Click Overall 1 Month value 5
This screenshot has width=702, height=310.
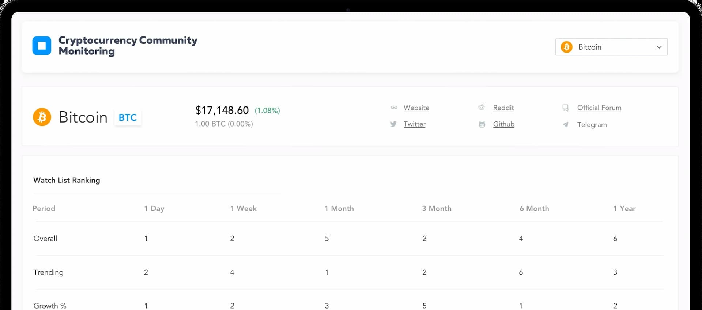point(327,239)
